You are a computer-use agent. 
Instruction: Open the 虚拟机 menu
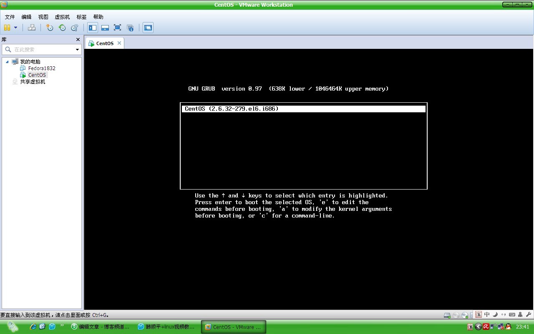coord(62,17)
